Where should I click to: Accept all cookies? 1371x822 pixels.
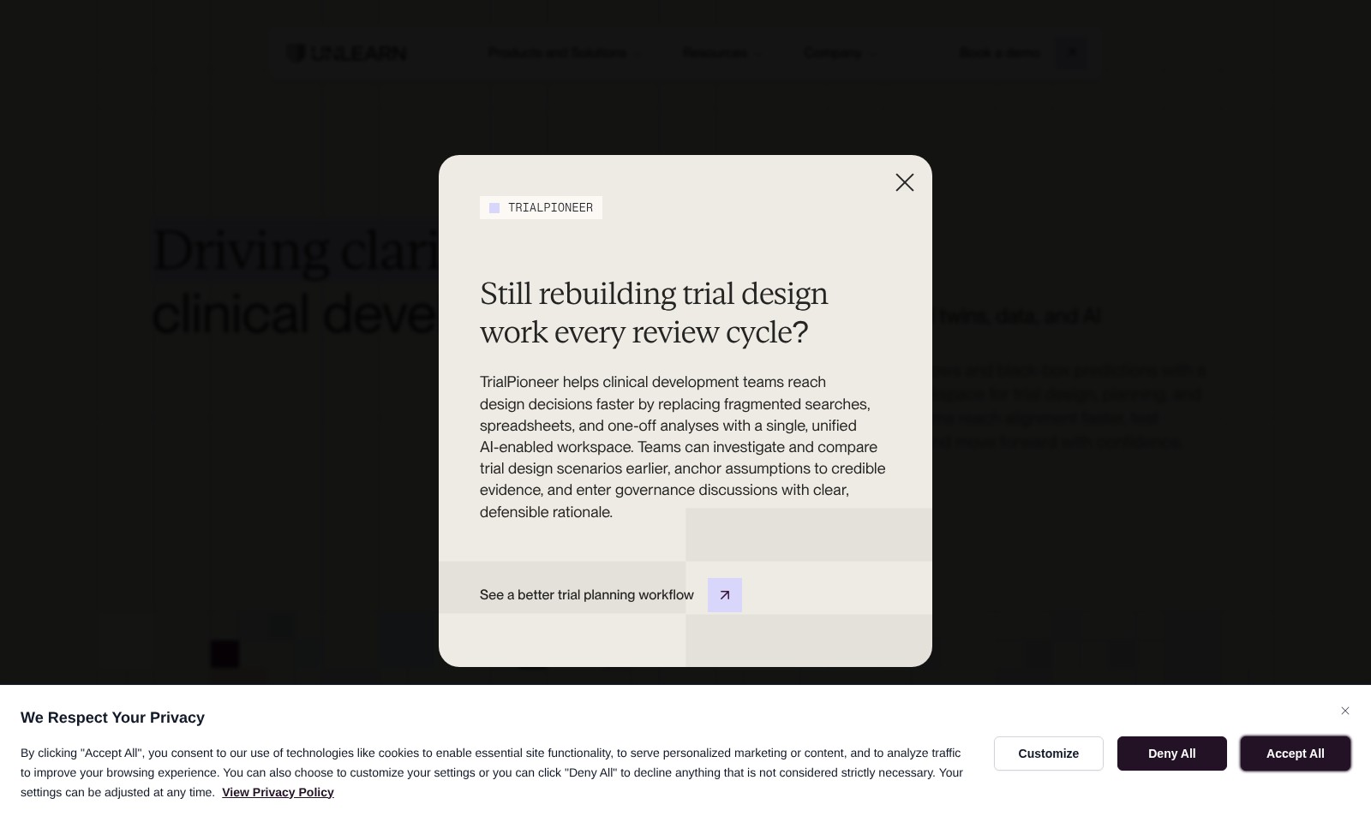1296,753
